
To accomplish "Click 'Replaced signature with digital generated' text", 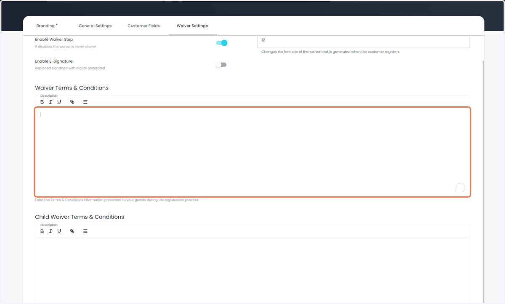I will tap(70, 68).
